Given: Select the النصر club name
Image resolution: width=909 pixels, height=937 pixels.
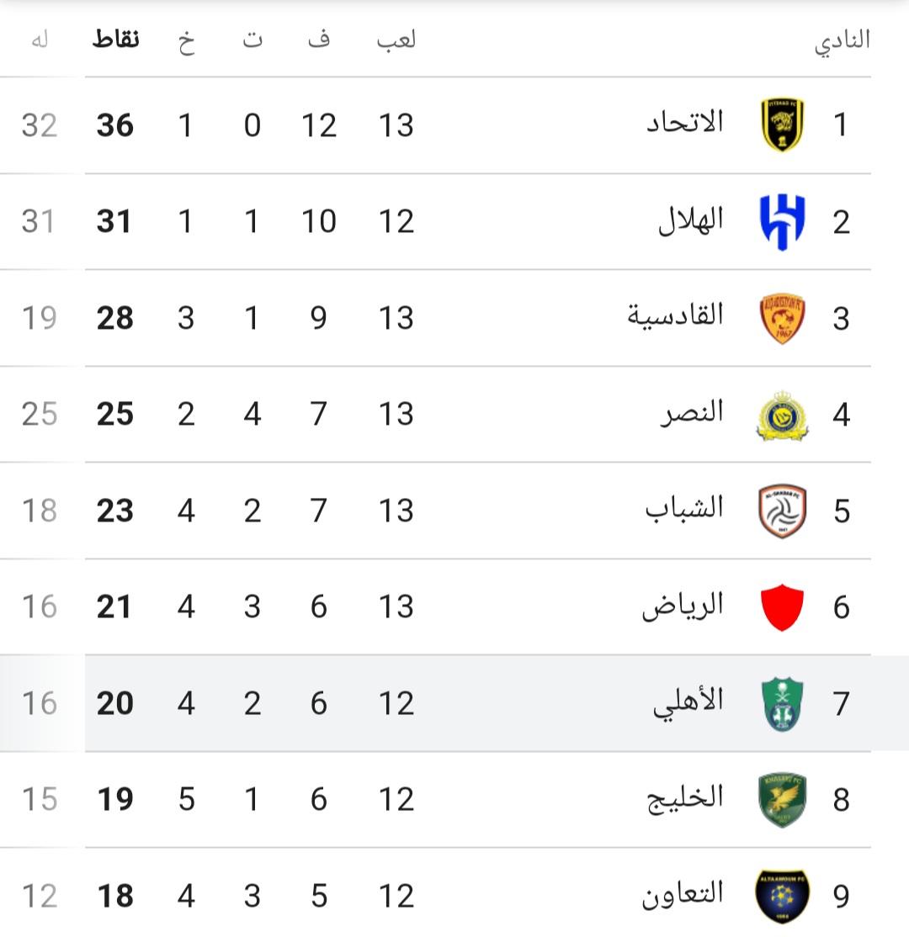Looking at the screenshot, I should point(692,412).
